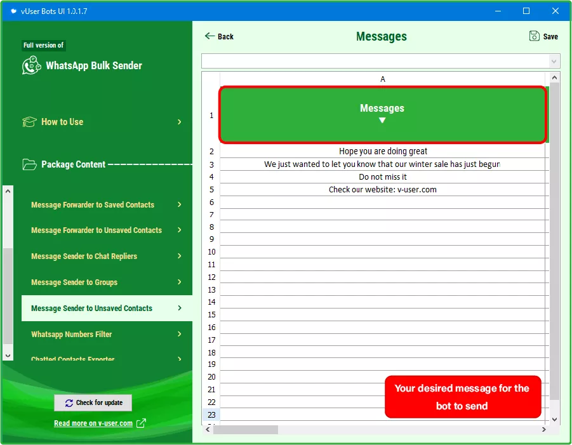The width and height of the screenshot is (572, 445).
Task: Click spreadsheet horizontal scrollbar thumb
Action: (x=246, y=430)
